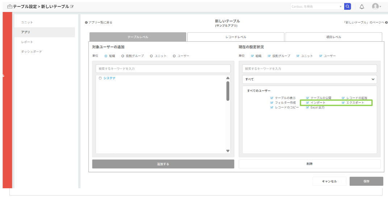Check the システナ checkbox
Image resolution: width=388 pixels, height=197 pixels.
100,78
